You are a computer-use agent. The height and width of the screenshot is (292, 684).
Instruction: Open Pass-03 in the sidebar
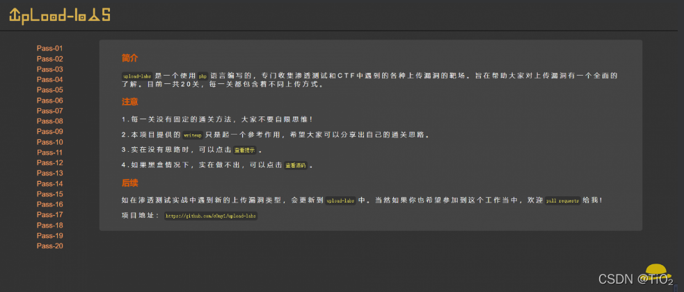click(x=49, y=69)
